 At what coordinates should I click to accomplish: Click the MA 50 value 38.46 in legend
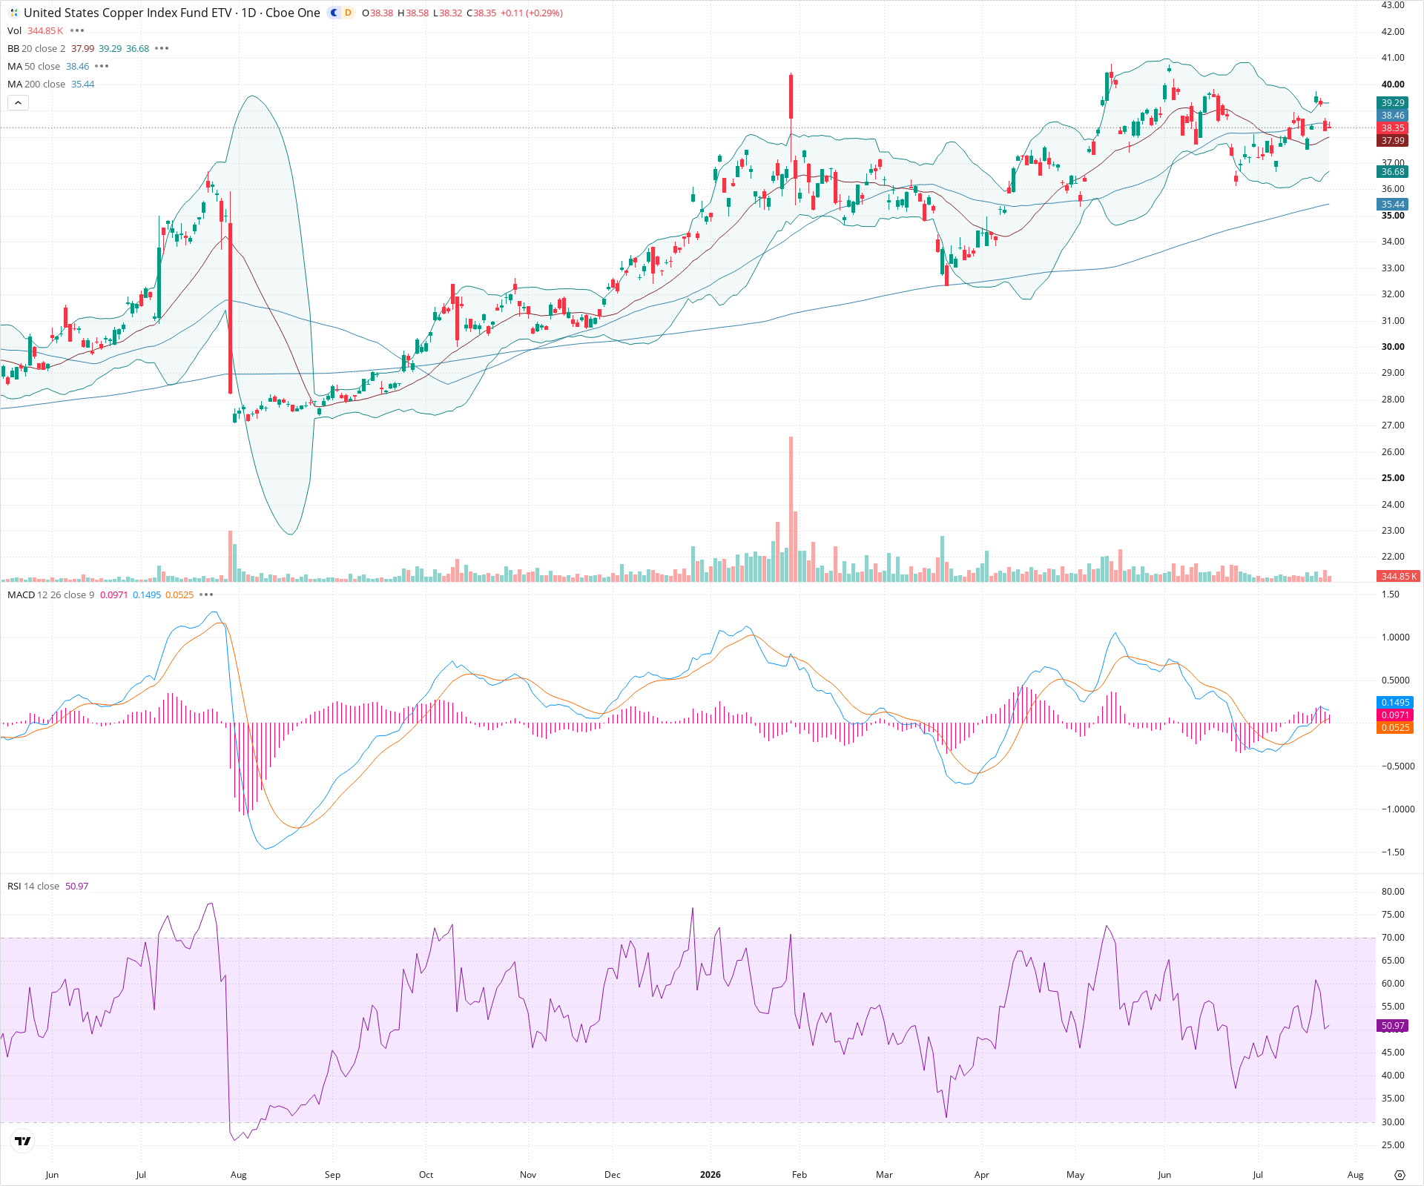click(78, 66)
